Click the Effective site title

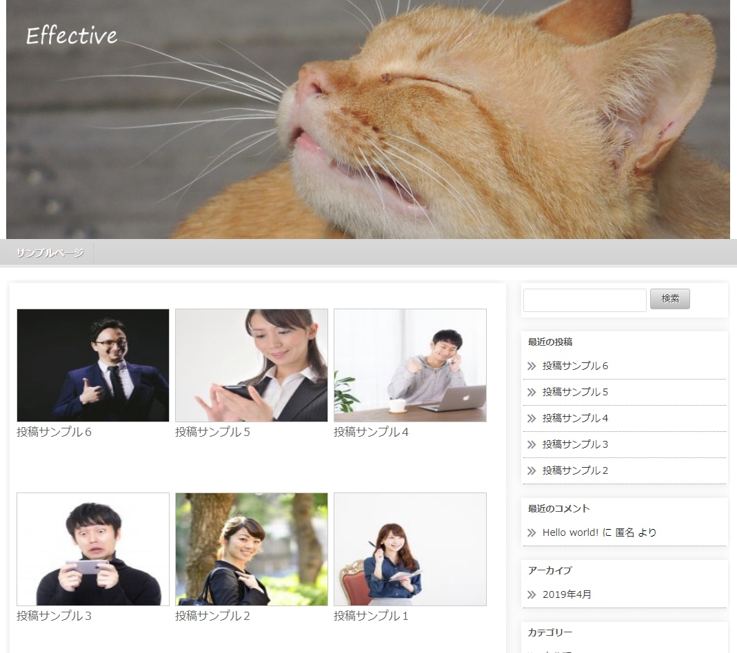pyautogui.click(x=72, y=36)
